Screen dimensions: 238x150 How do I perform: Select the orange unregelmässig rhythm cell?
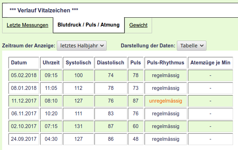(166, 101)
